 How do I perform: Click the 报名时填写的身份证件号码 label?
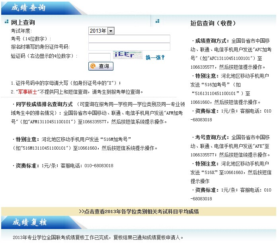point(40,47)
